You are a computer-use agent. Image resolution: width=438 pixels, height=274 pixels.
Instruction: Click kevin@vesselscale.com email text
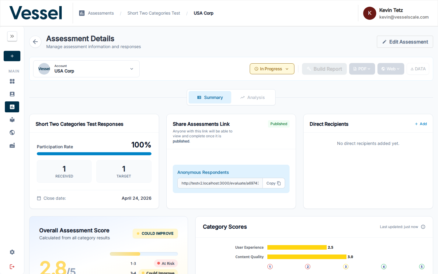[x=404, y=17]
